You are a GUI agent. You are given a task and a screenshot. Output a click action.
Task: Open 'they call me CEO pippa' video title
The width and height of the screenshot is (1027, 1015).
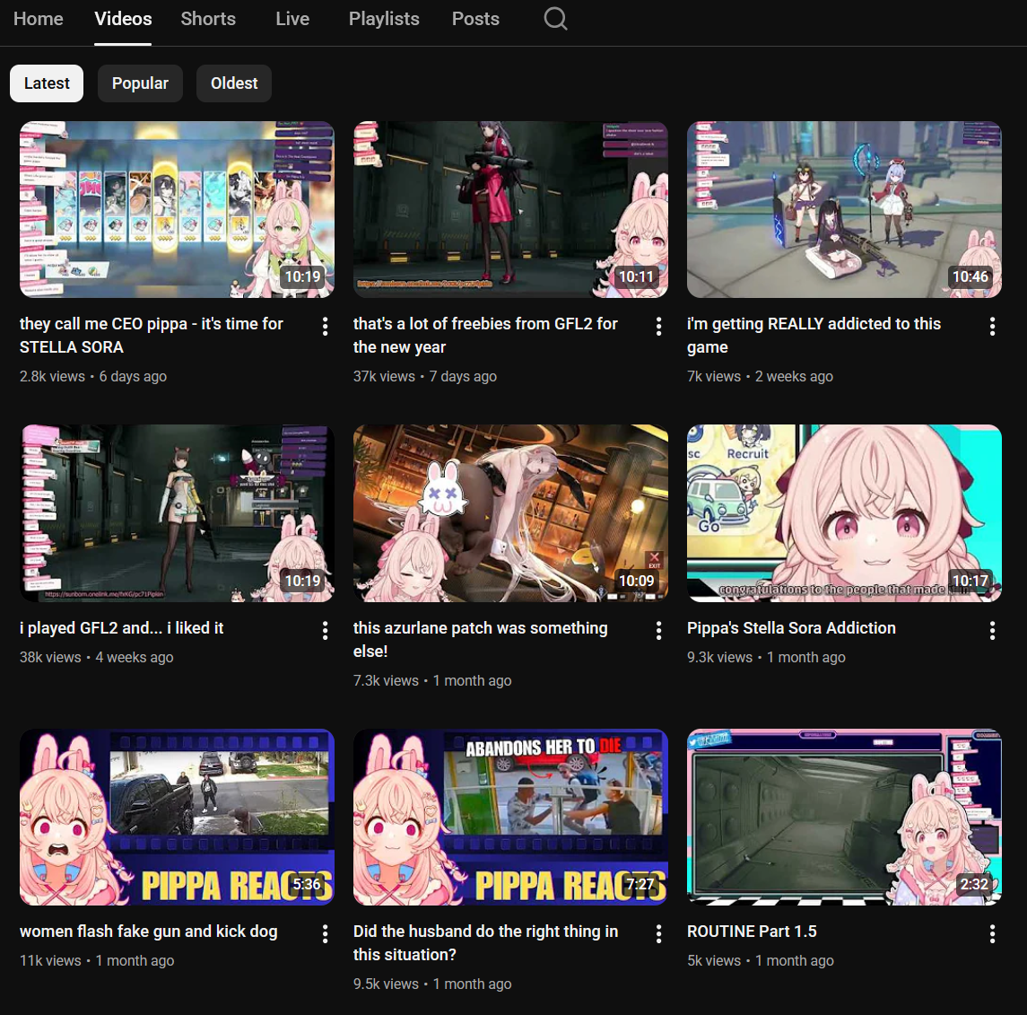pos(152,336)
